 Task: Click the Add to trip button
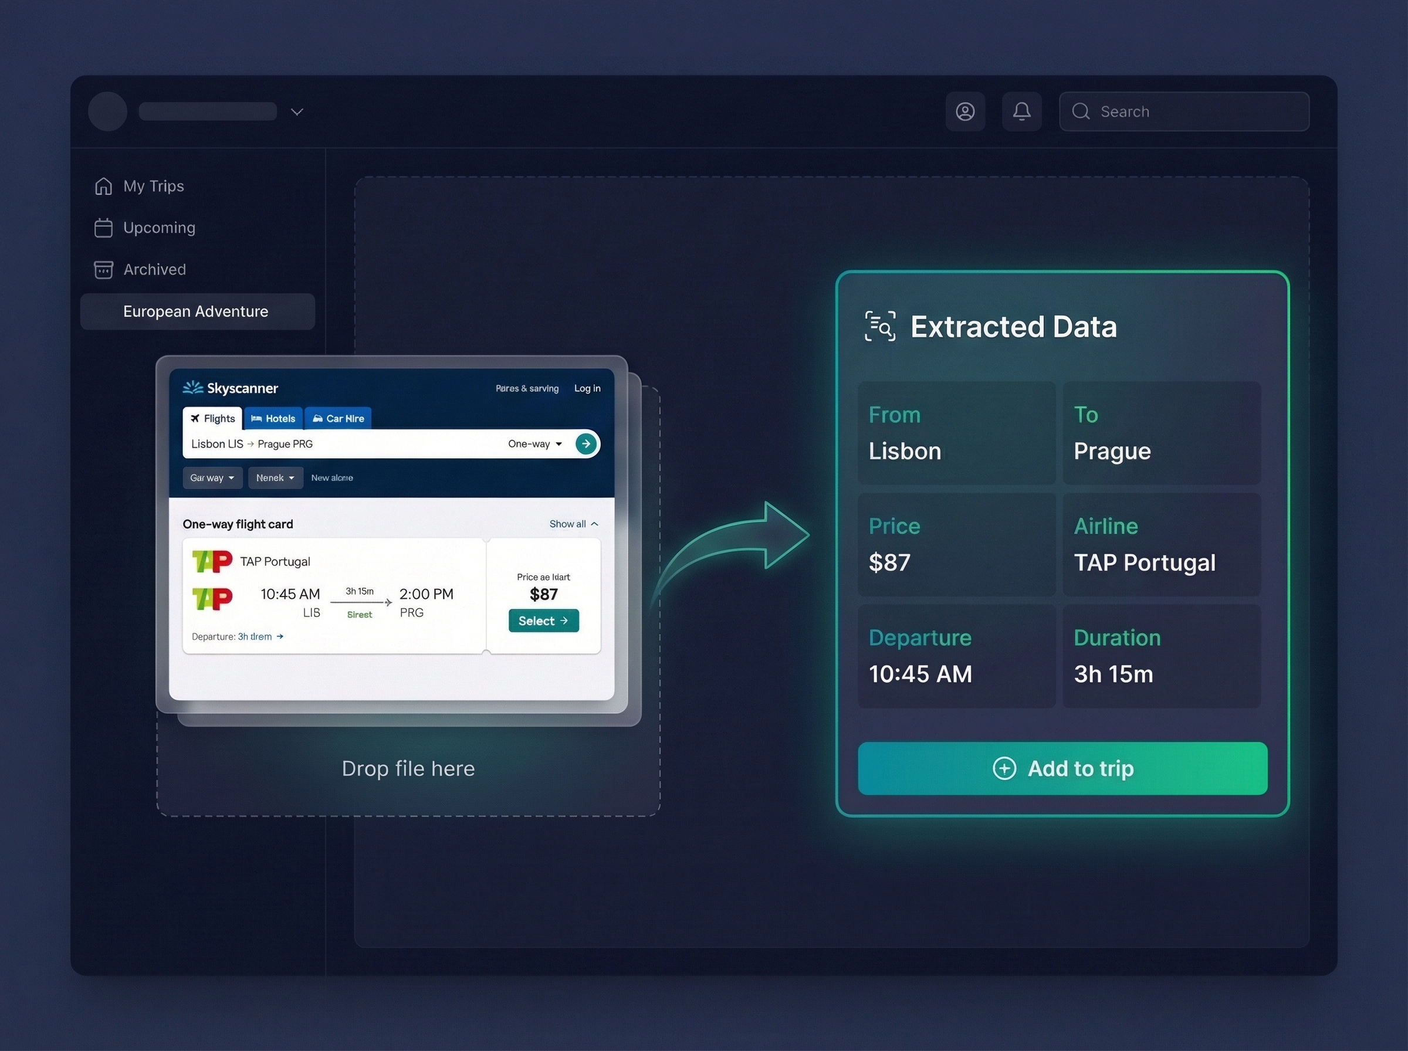tap(1062, 768)
